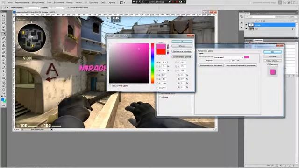Viewport: 299px width, 168px height.
Task: Open Библиотеки цветов in the color picker
Action: pos(182,57)
